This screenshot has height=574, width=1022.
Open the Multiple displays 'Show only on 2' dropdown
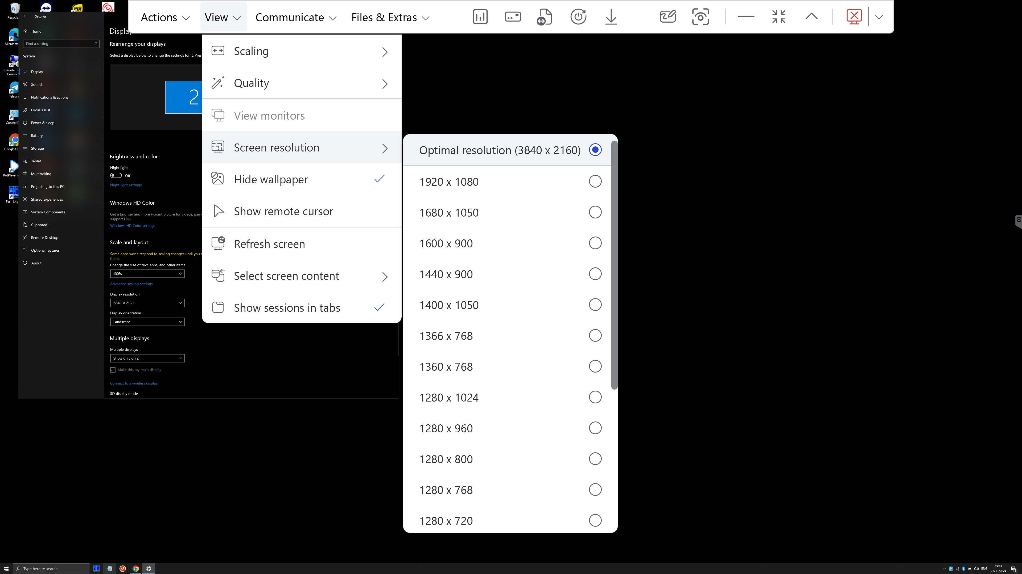coord(147,358)
